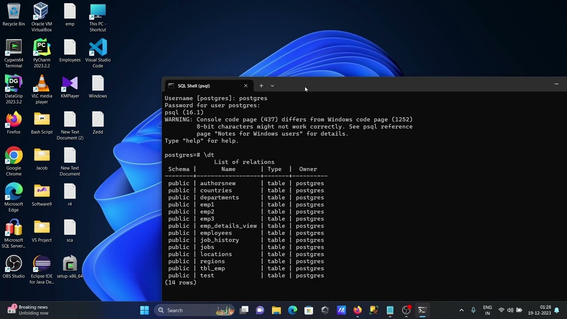Screen dimensions: 567x319
Task: Minimize the terminal window
Action: point(556,84)
